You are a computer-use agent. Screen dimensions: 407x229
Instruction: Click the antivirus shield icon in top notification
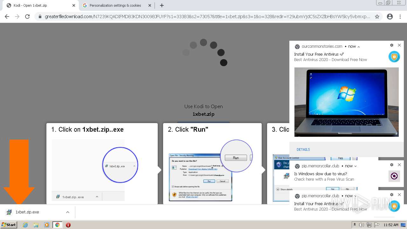pos(394,57)
